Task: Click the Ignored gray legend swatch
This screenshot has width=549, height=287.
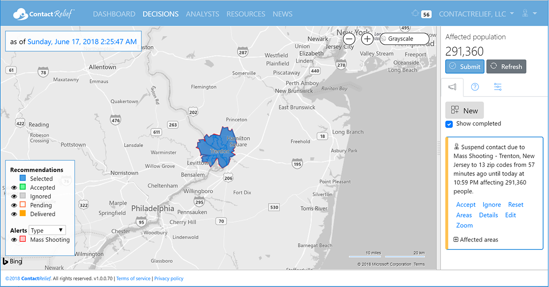Action: (x=22, y=197)
